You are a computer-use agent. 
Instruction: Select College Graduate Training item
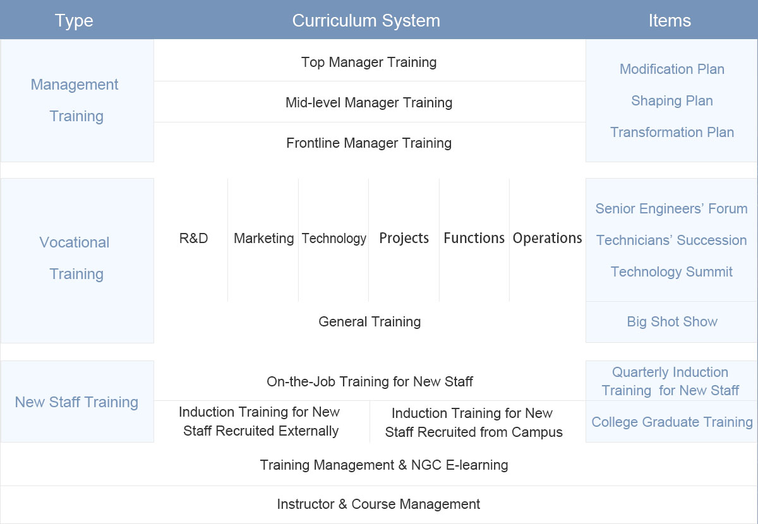click(x=672, y=422)
